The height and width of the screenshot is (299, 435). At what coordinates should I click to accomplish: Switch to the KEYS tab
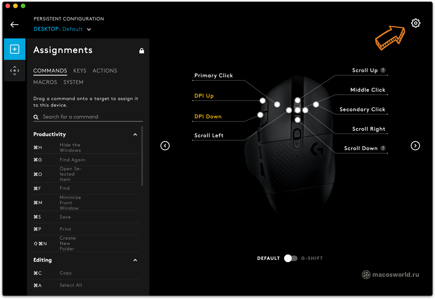tap(80, 71)
